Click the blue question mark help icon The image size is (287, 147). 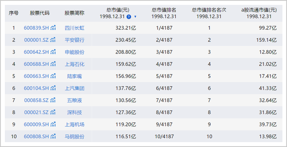129,17
